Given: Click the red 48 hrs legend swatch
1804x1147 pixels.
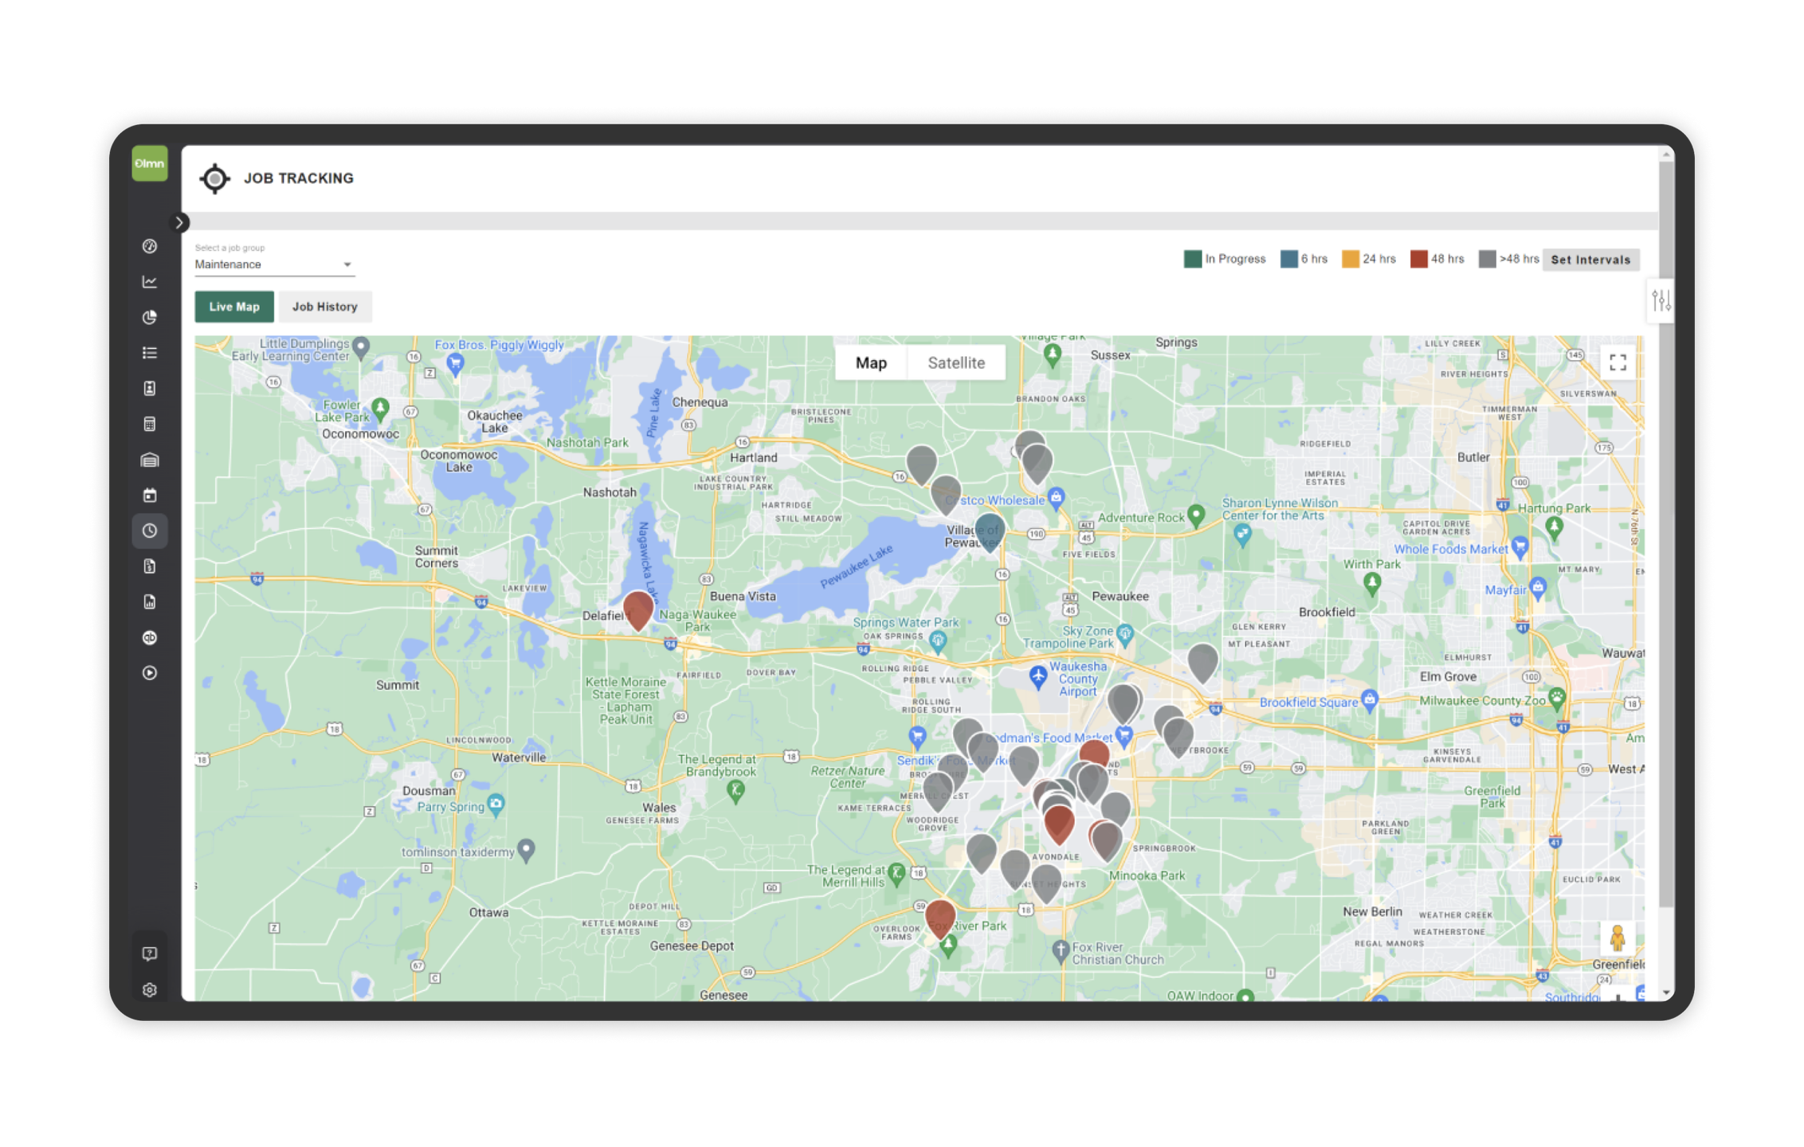Looking at the screenshot, I should (1418, 259).
